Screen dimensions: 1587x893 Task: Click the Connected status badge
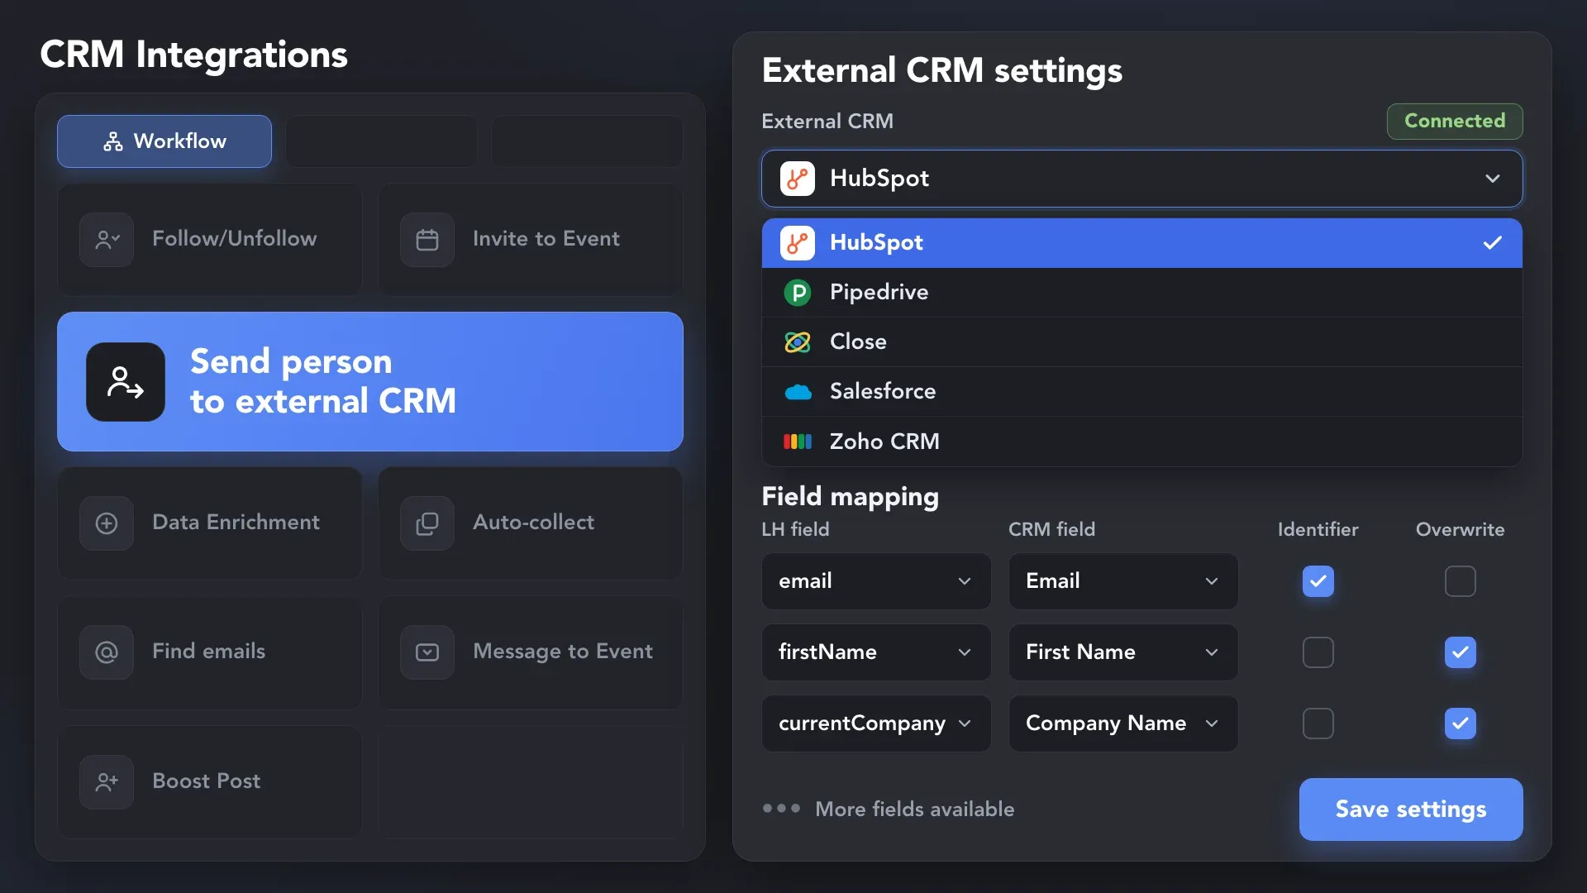tap(1455, 122)
